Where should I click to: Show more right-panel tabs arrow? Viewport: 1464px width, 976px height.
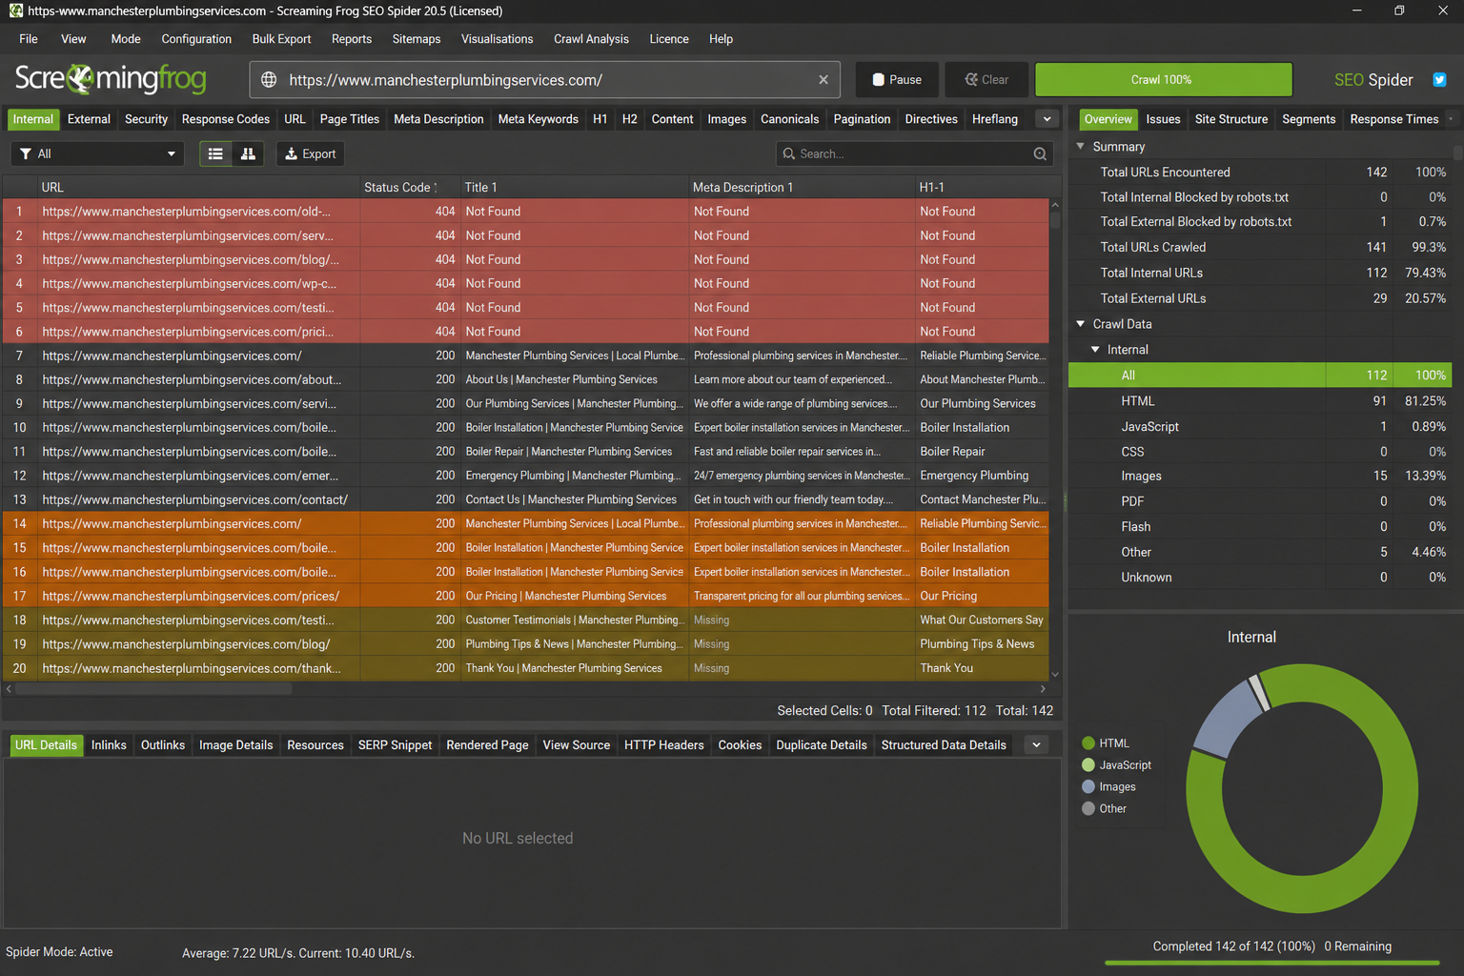(1451, 119)
